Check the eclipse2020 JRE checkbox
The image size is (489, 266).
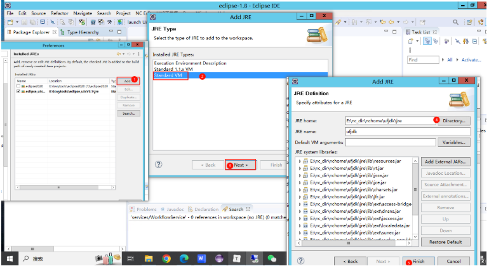18,86
